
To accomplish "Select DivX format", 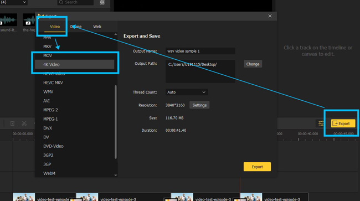I will tap(48, 128).
